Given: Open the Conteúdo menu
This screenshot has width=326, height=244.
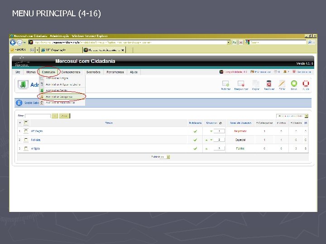Looking at the screenshot, I should tap(48, 72).
